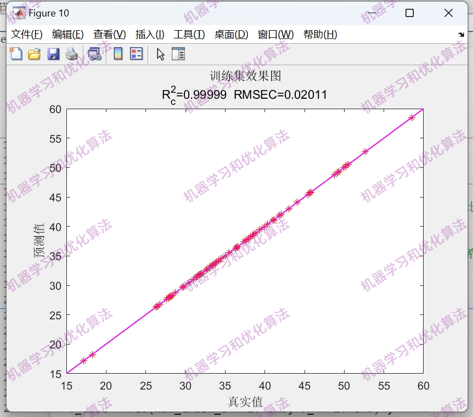
Task: Open the 查看(V) menu
Action: [110, 35]
